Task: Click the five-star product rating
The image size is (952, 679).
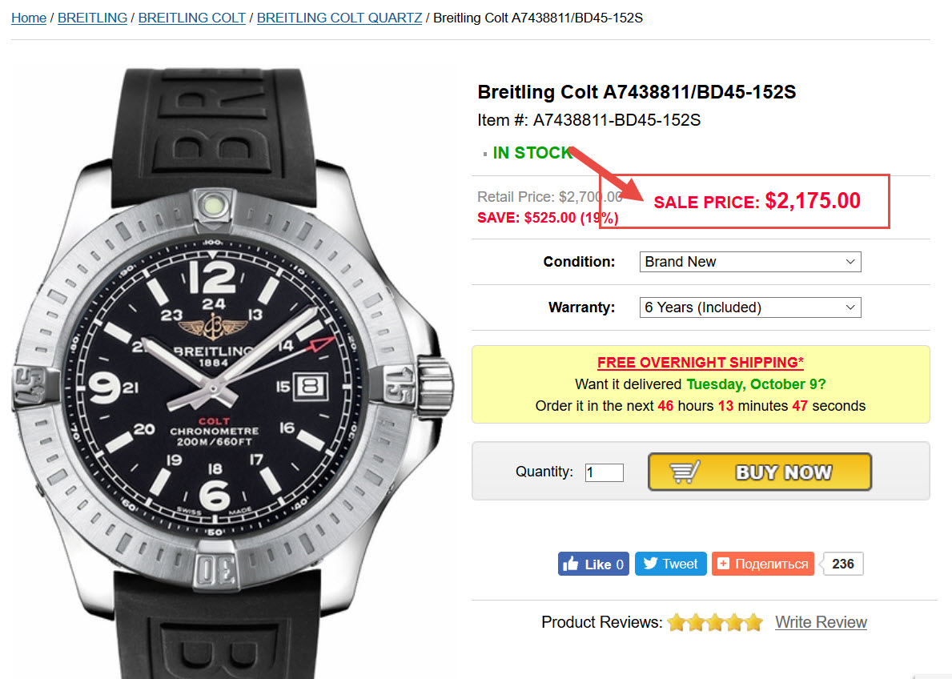Action: pyautogui.click(x=715, y=622)
